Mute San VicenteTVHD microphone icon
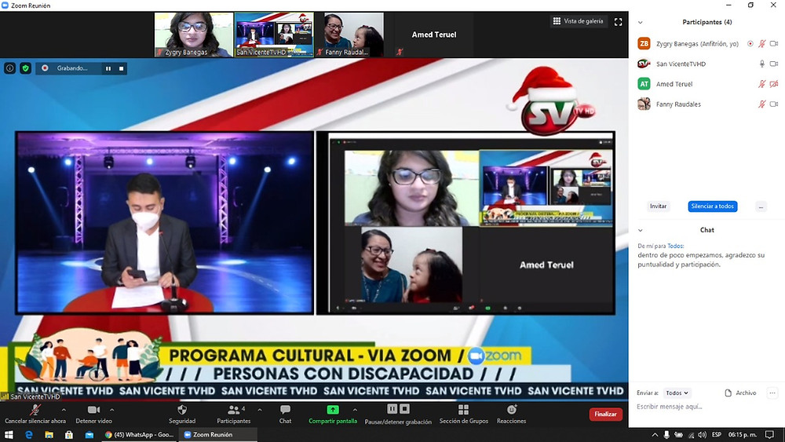The height and width of the screenshot is (442, 785). [x=762, y=64]
